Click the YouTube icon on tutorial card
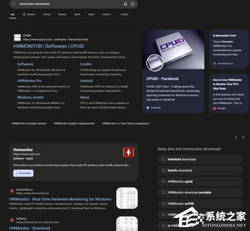The height and width of the screenshot is (231, 250). click(214, 108)
